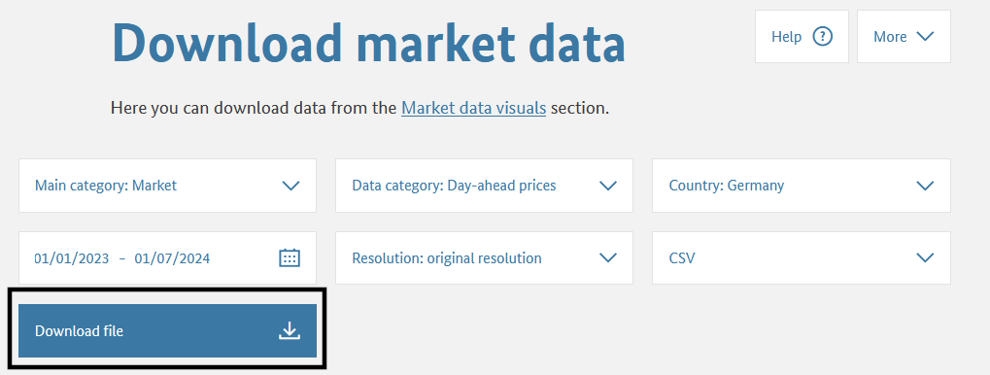This screenshot has width=990, height=375.
Task: Click the CSV chevron arrow
Action: (x=925, y=257)
